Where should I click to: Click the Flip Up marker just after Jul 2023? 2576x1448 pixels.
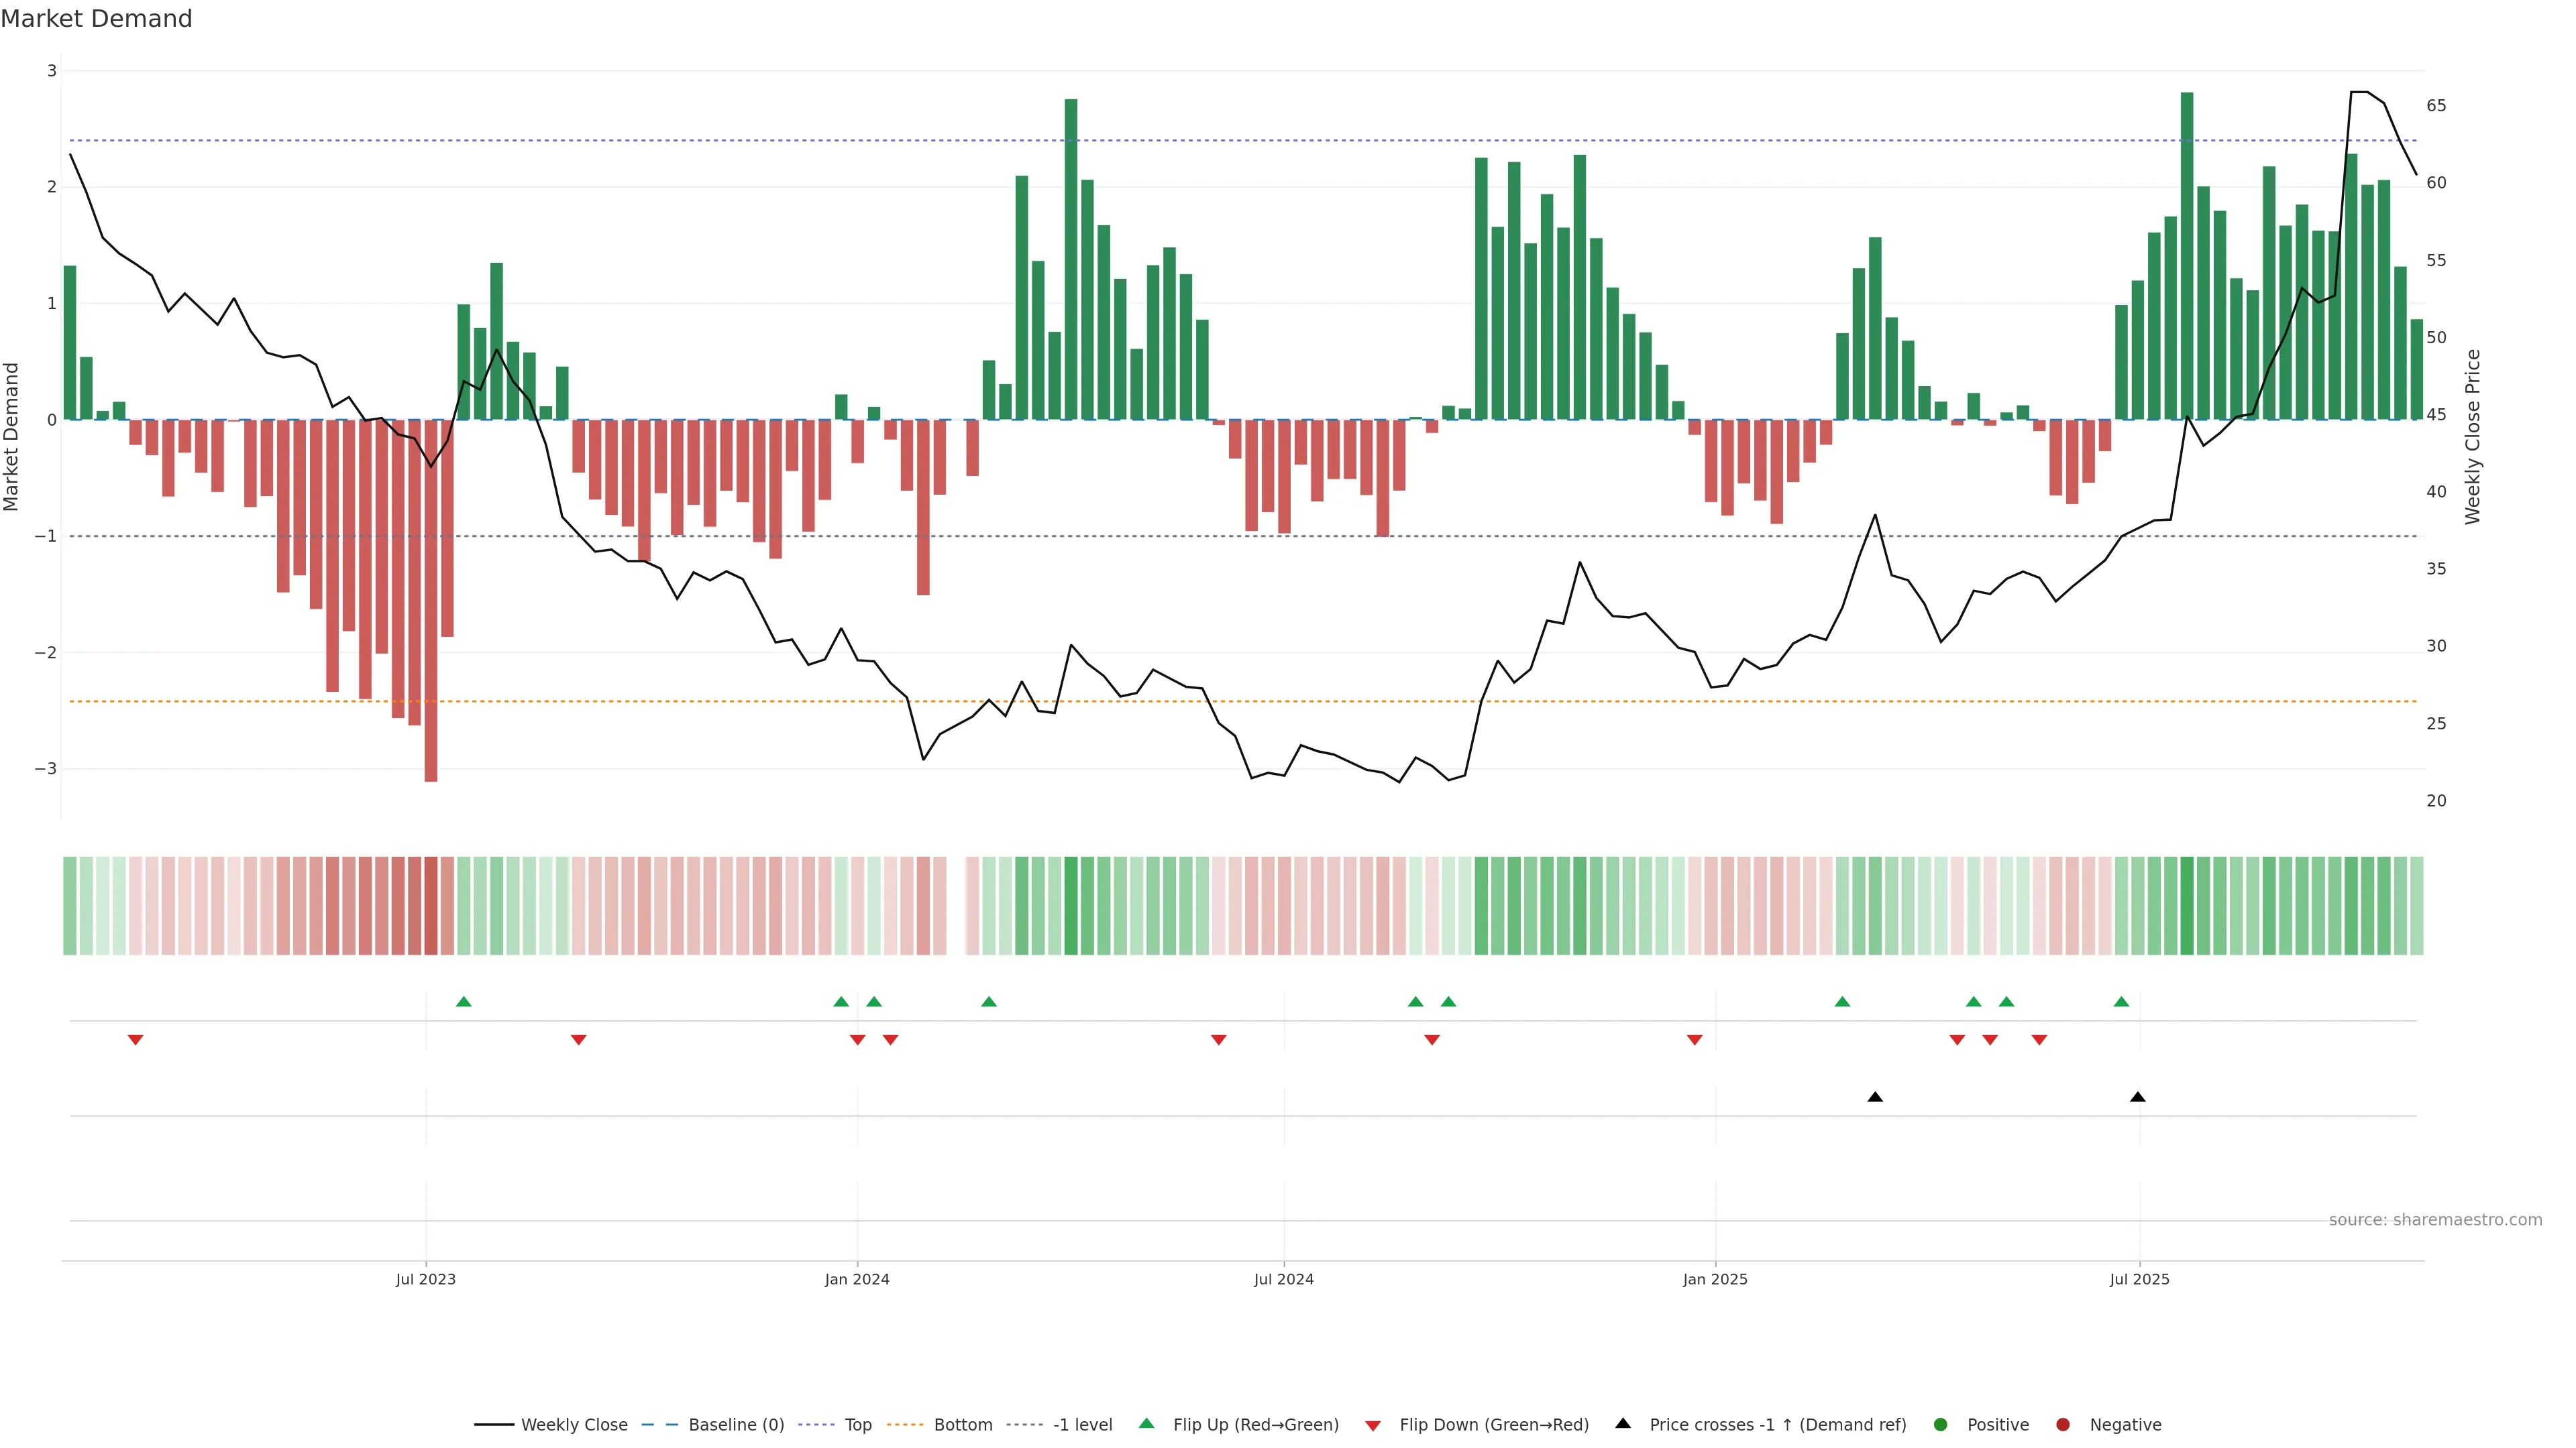pos(463,1002)
